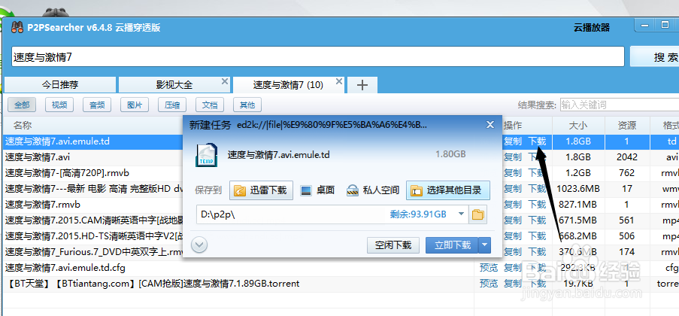The image size is (679, 316).
Task: Select row 速度与激情7.2015.HD-TS清晰英语中字V2
Action: (93, 235)
